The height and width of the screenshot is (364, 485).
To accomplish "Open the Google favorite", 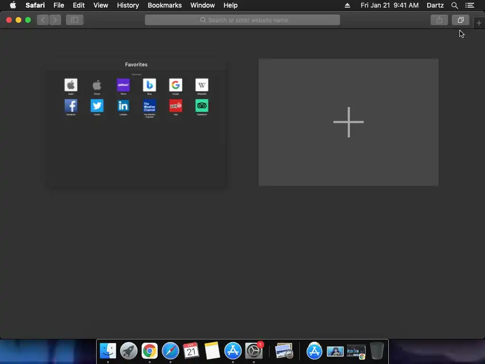I will [176, 85].
